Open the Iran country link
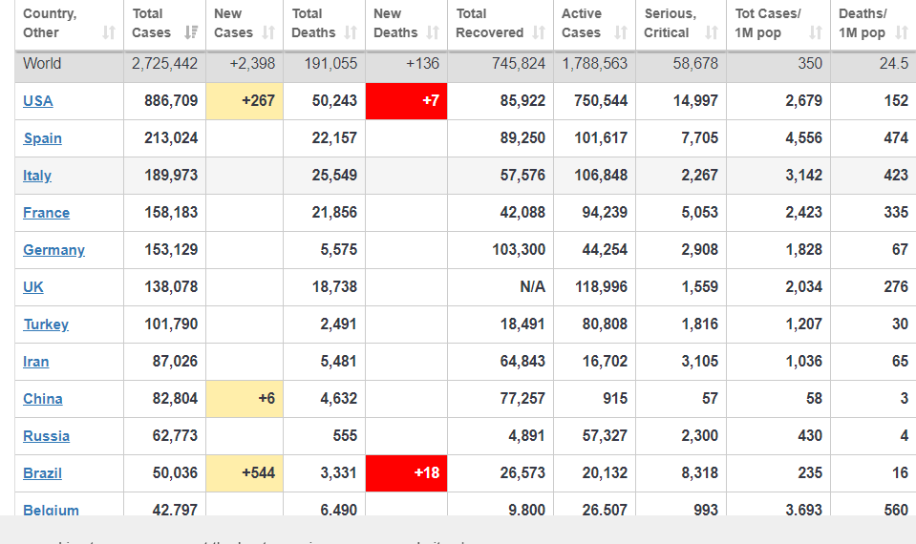The width and height of the screenshot is (916, 544). [35, 362]
